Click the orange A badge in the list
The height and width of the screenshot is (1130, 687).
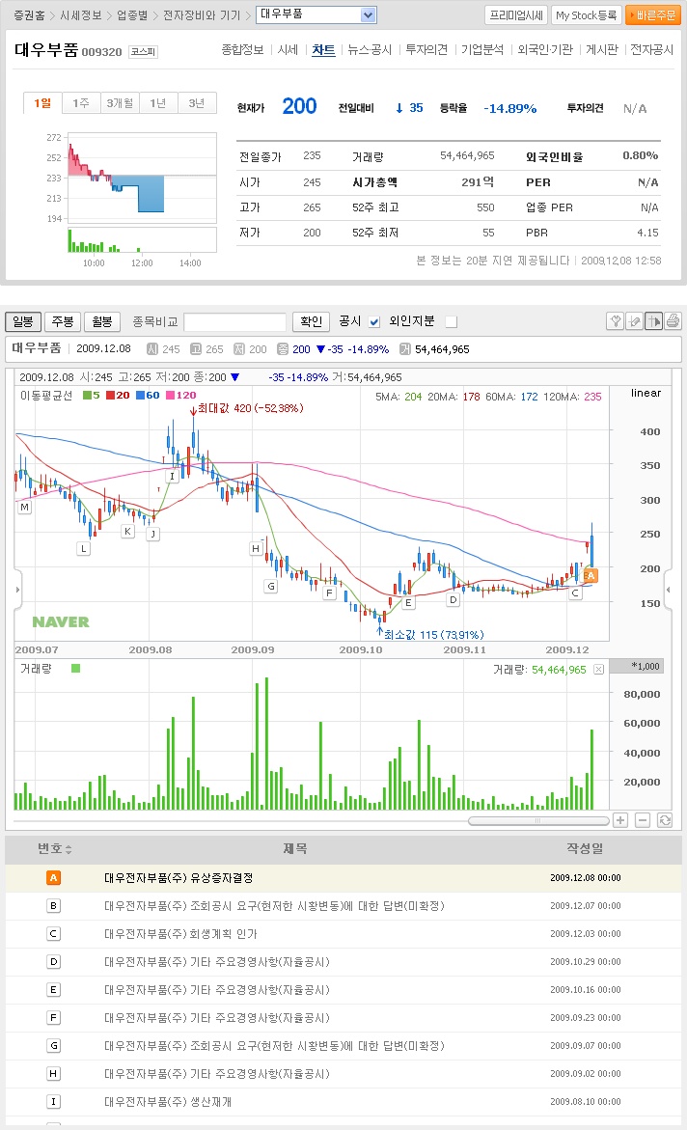[x=53, y=878]
